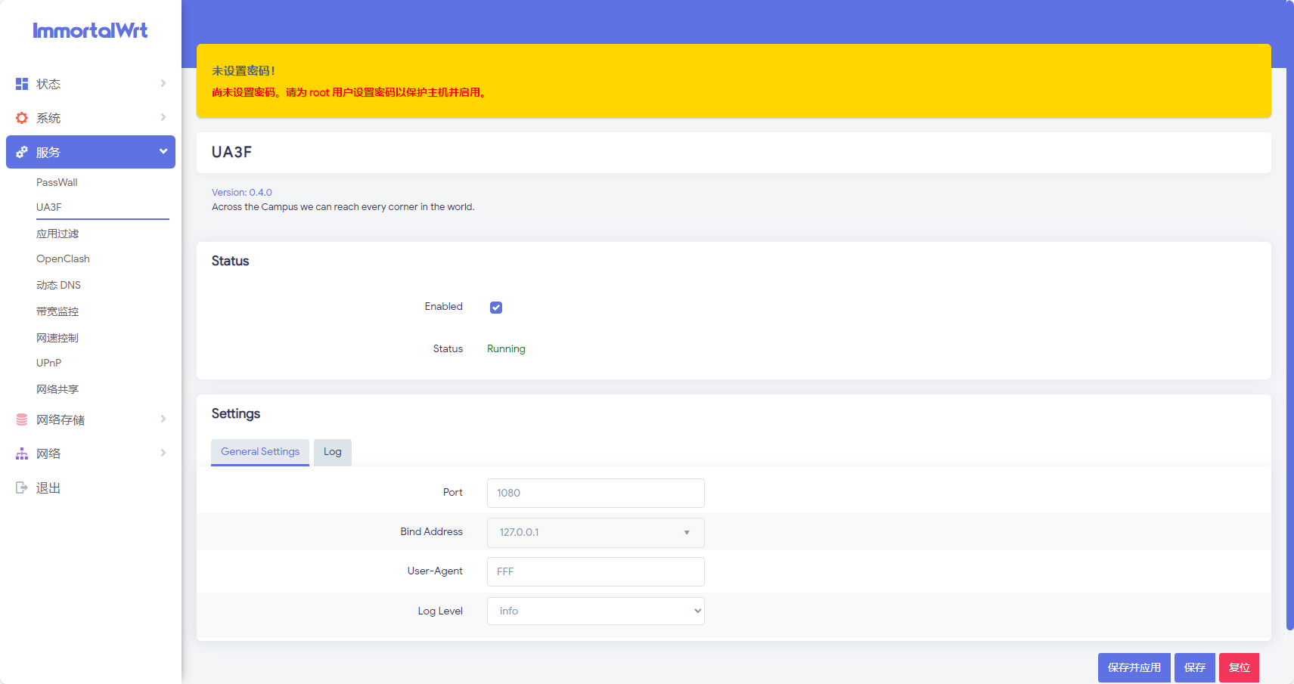Click the 系统 gear icon

pos(22,118)
